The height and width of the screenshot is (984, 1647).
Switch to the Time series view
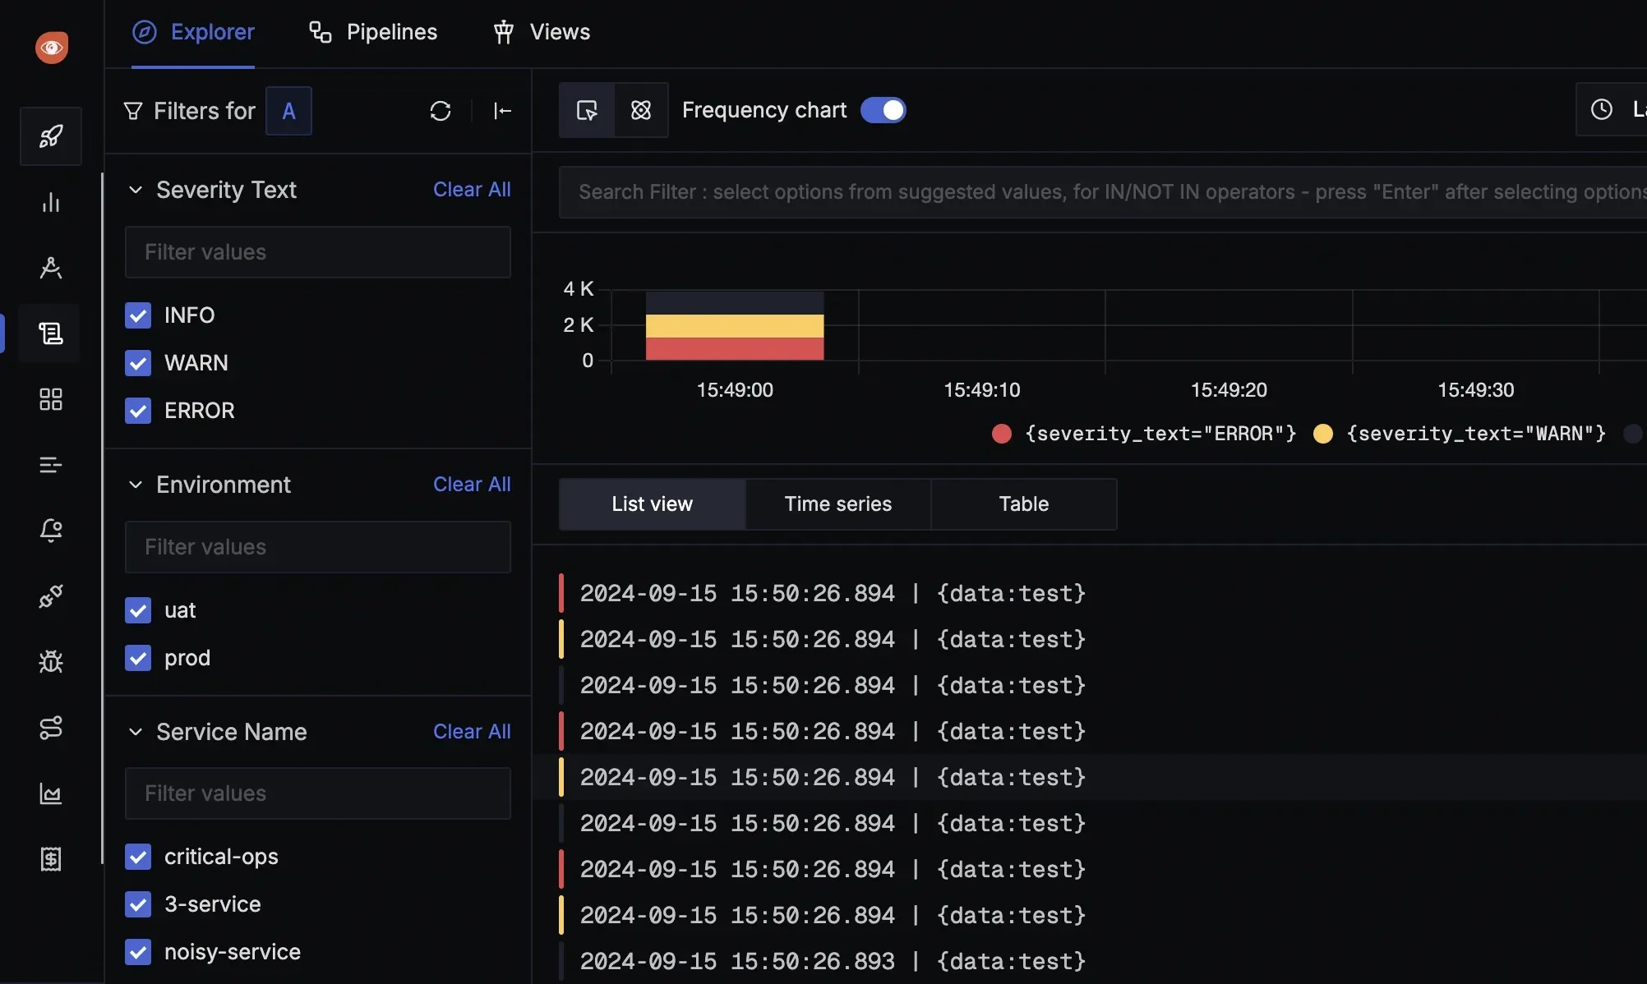(x=837, y=503)
